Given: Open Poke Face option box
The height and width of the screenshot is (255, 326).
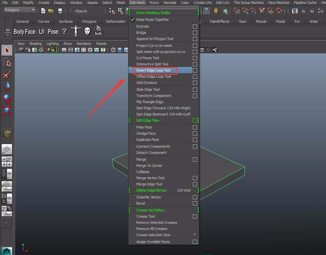Looking at the screenshot, I should coord(195,127).
